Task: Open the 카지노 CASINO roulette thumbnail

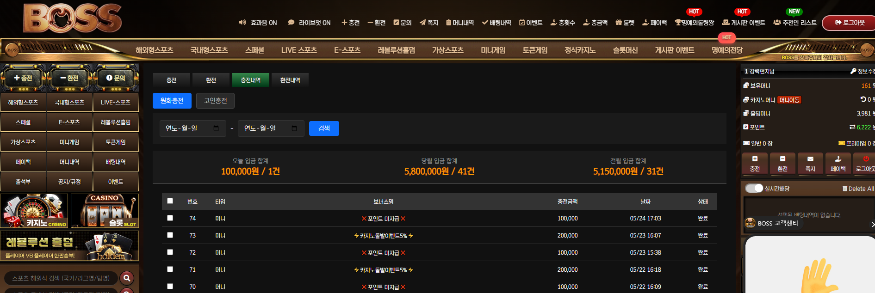Action: click(x=35, y=211)
